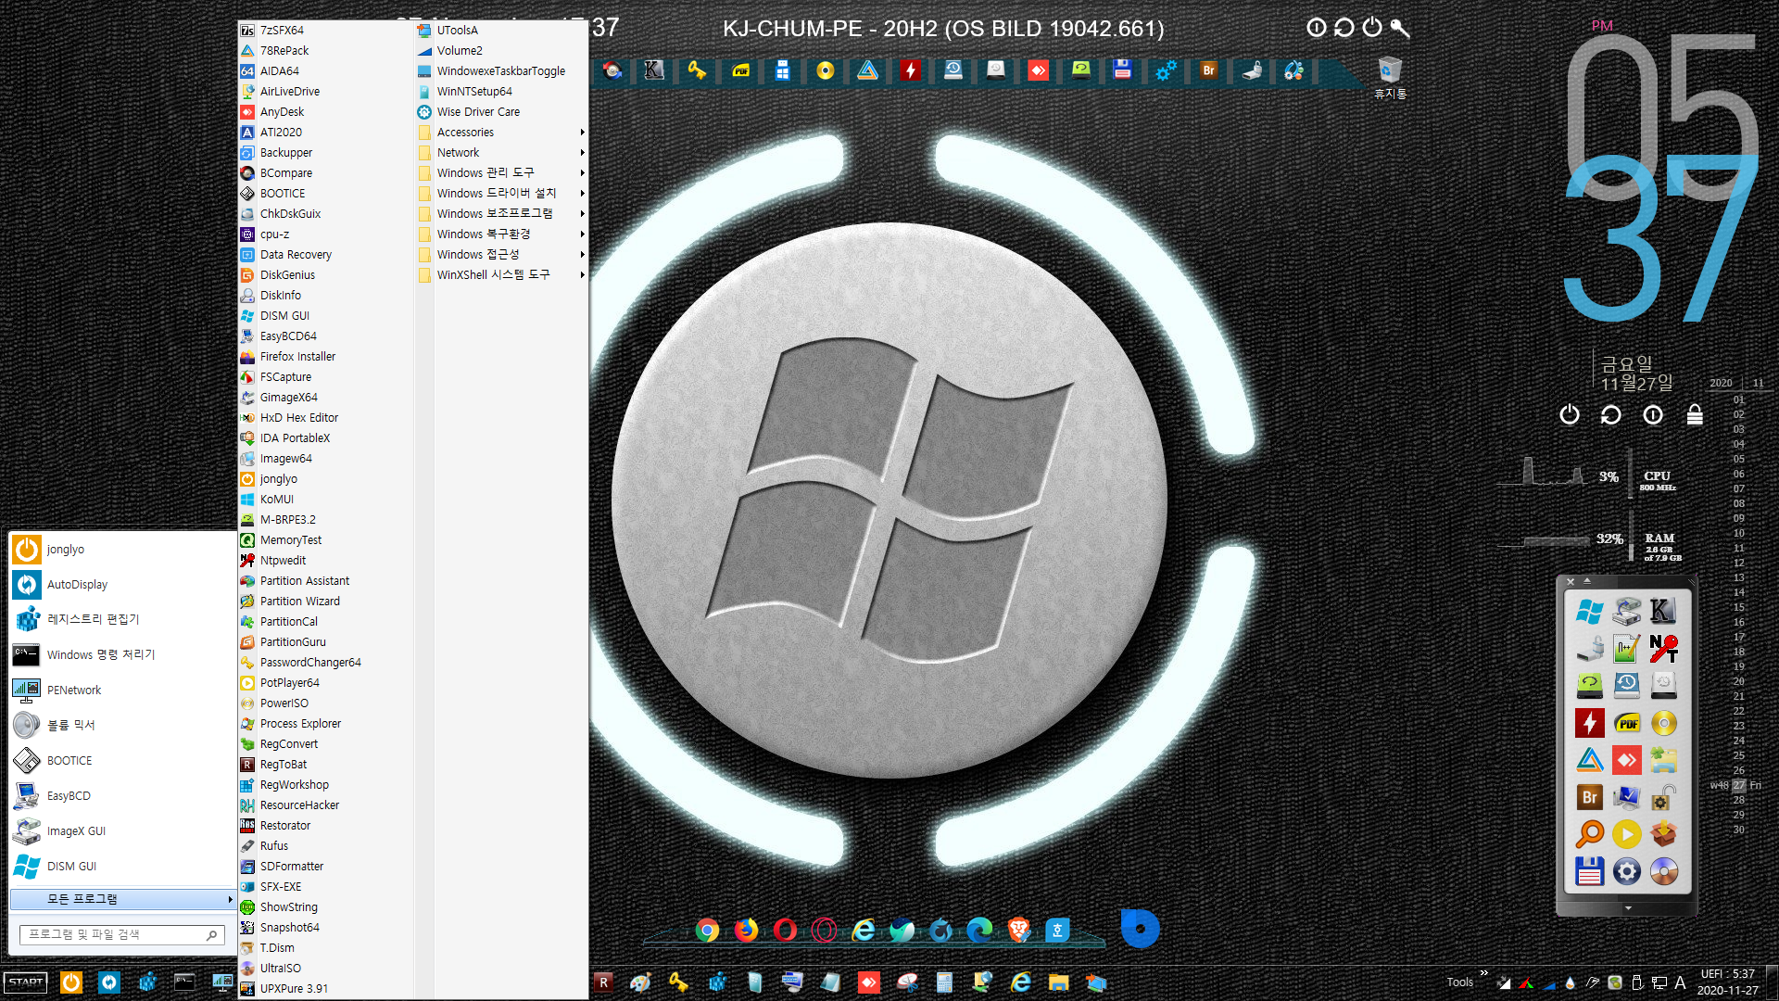Launch Brave browser from the dock
This screenshot has width=1779, height=1001.
pyautogui.click(x=1018, y=930)
